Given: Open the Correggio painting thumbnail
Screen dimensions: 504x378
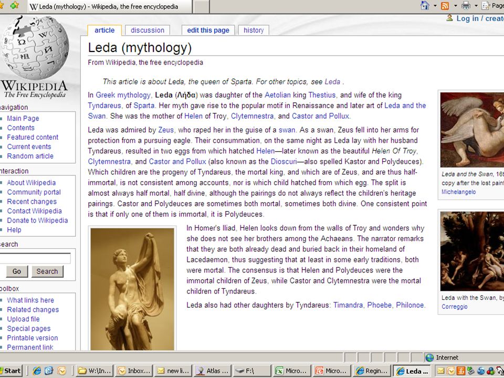Looking at the screenshot, I should coord(472,251).
